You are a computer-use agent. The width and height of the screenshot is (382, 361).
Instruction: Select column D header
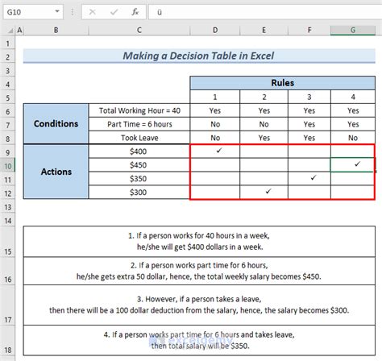pos(215,31)
